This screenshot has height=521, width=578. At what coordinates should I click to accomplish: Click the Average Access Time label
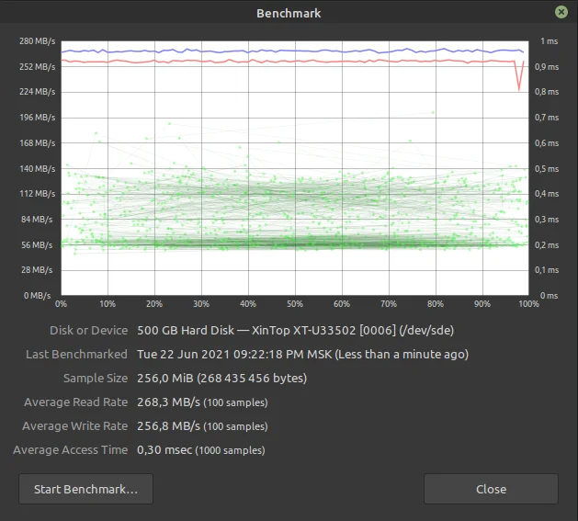(x=71, y=450)
